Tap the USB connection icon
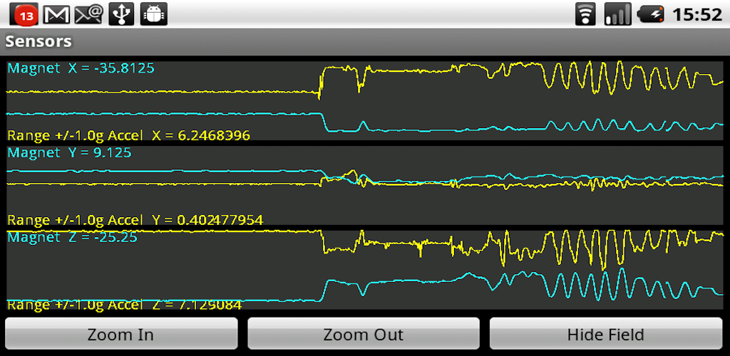The image size is (730, 356). (x=121, y=14)
